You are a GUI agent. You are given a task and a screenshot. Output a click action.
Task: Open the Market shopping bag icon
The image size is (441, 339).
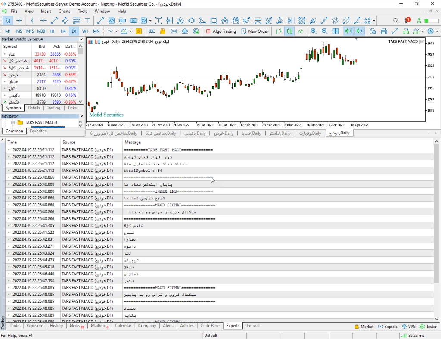click(x=162, y=31)
